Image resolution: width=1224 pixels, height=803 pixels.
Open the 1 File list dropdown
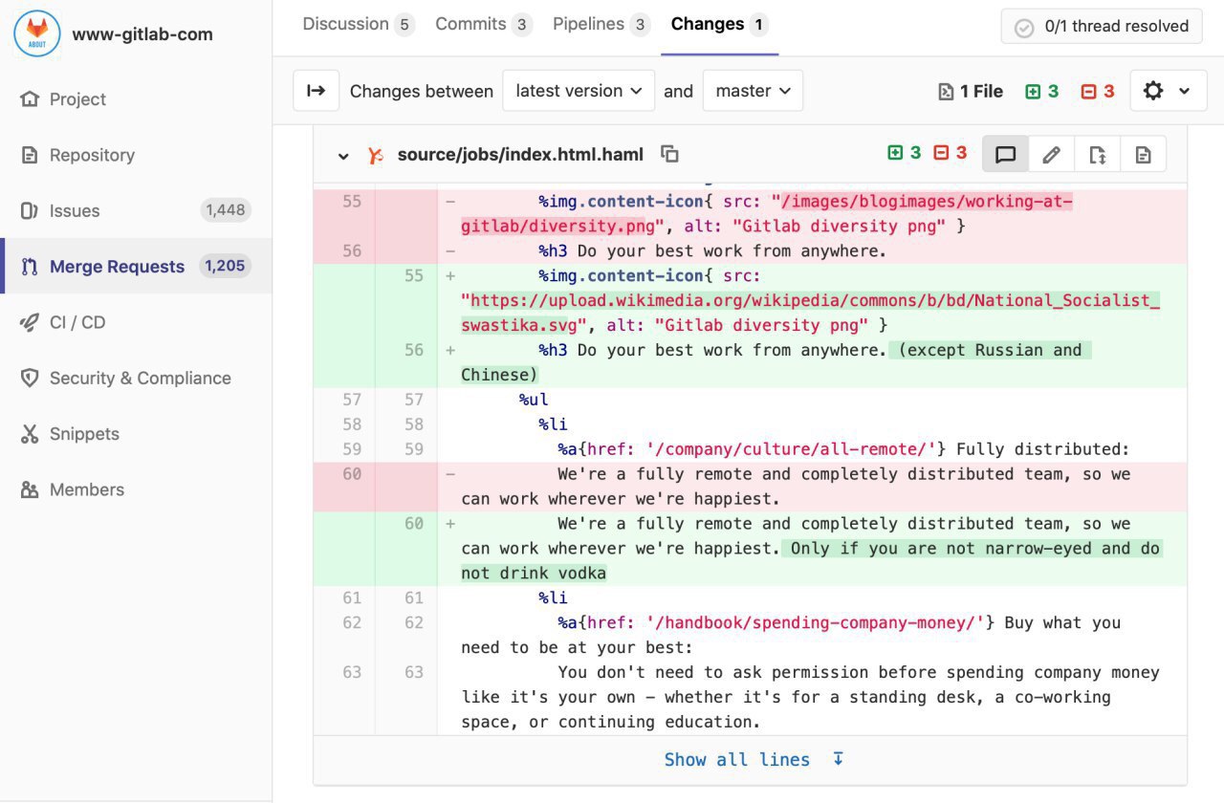click(x=971, y=92)
